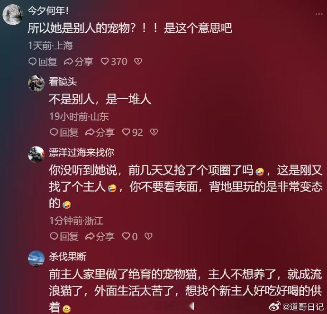Screen dimensions: 327x314
Task: Open 今夕何年！ profile avatar
Action: tap(12, 14)
